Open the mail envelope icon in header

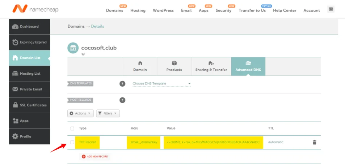(x=331, y=9)
